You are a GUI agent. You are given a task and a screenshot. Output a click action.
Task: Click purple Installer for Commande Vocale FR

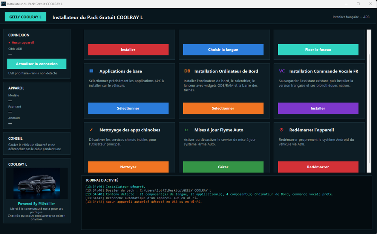(x=318, y=108)
